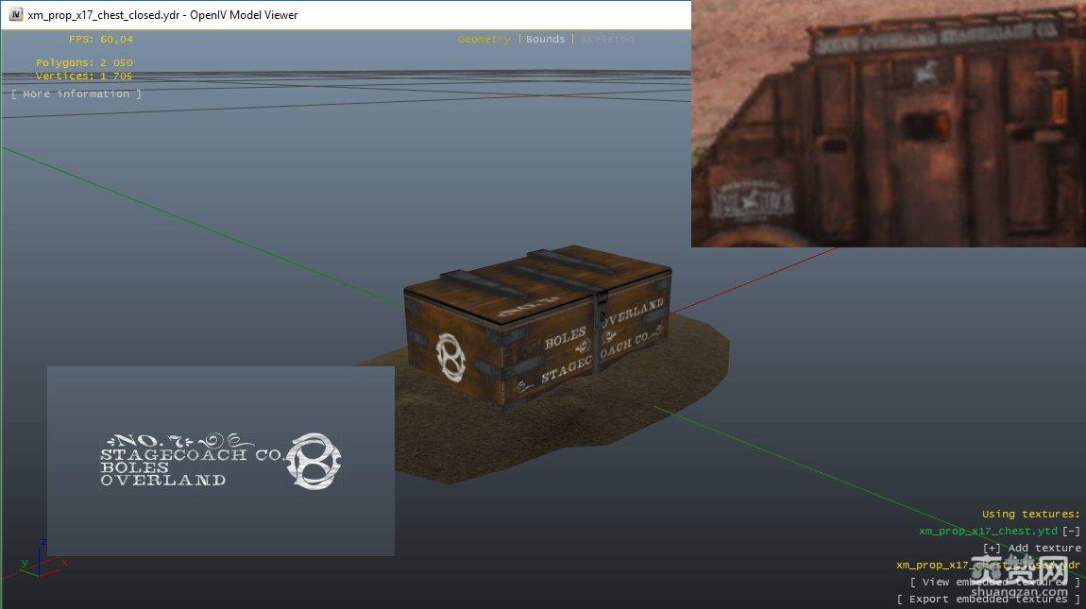Click the window title bar text
The width and height of the screenshot is (1086, 609).
click(162, 15)
